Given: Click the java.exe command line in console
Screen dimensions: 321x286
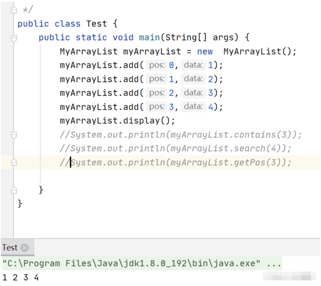Looking at the screenshot, I should click(142, 264).
